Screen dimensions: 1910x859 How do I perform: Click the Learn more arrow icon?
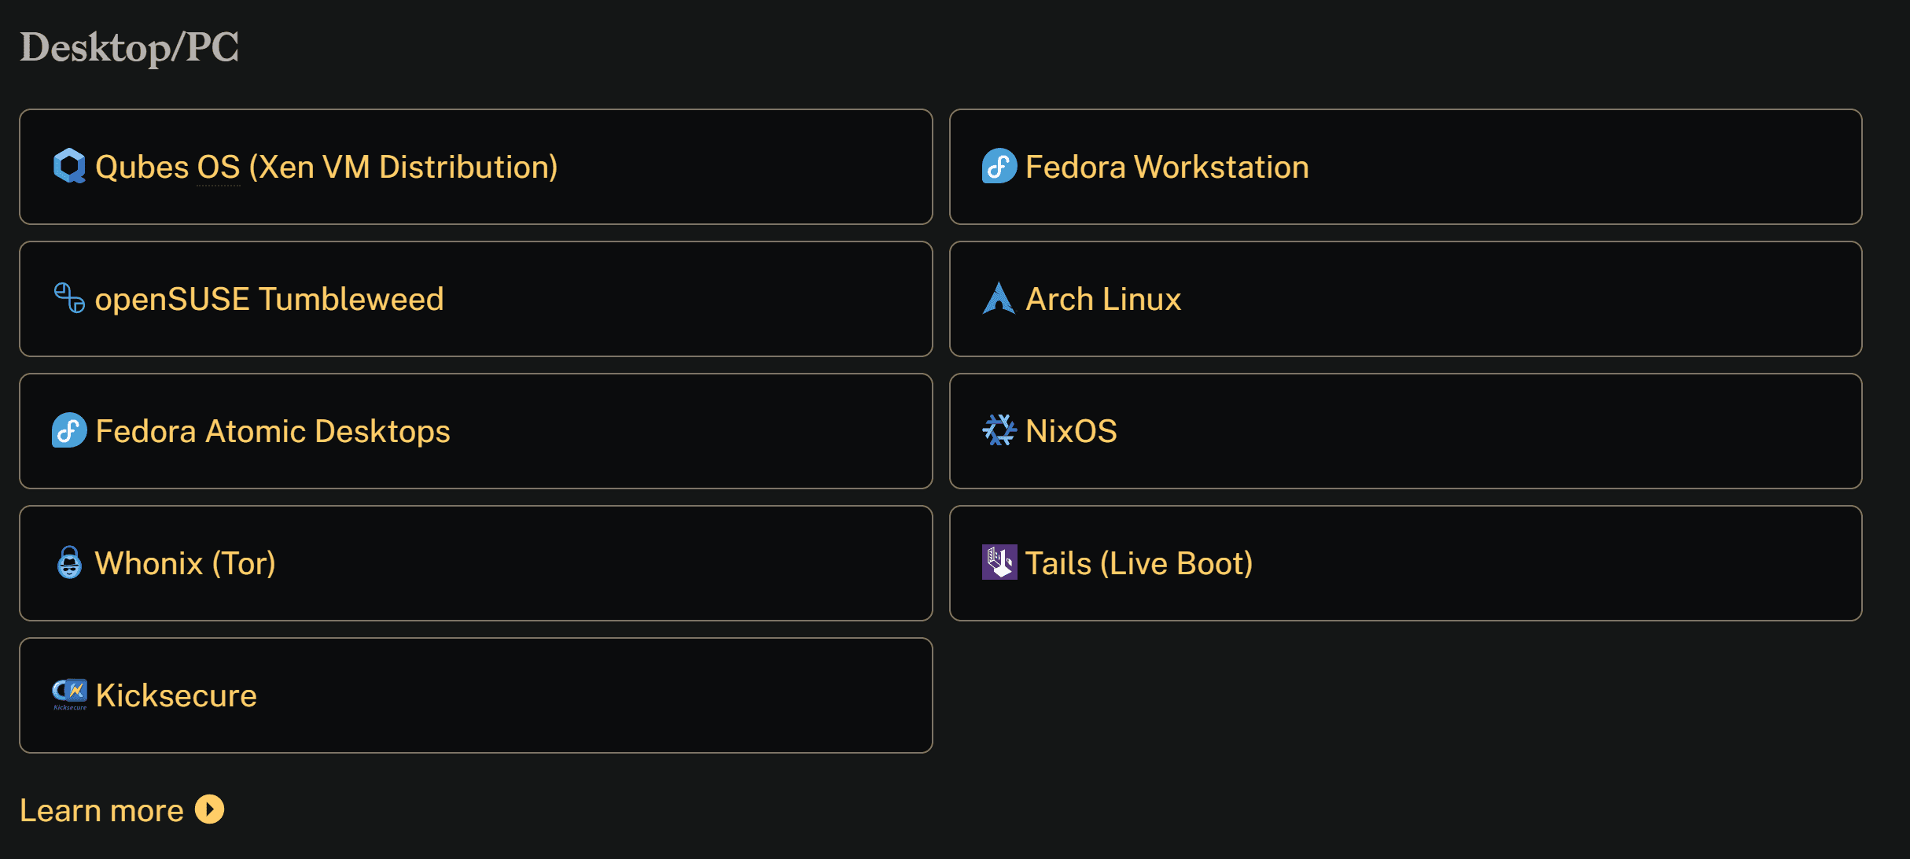pyautogui.click(x=209, y=809)
